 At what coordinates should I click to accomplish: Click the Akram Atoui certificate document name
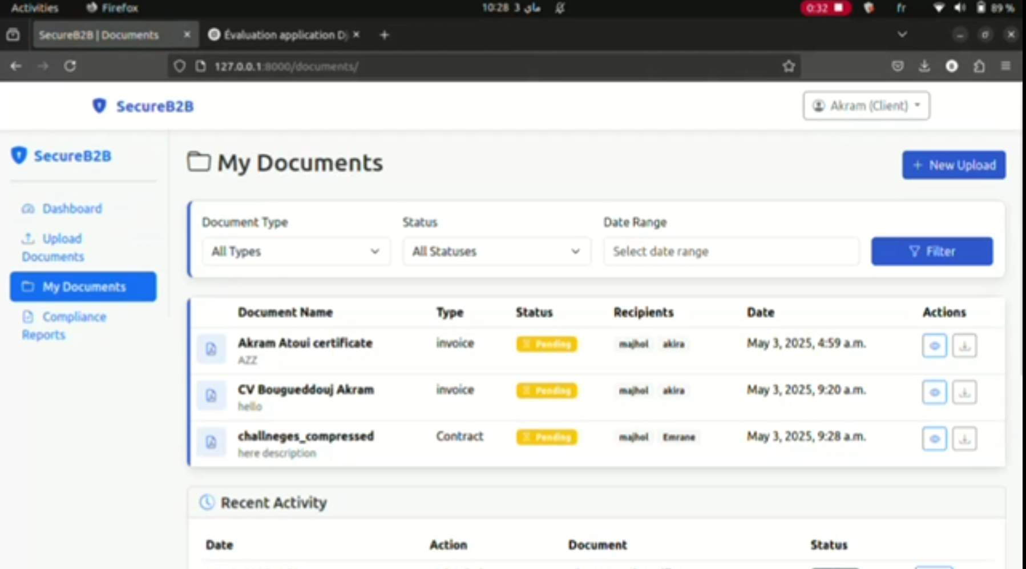pos(305,343)
